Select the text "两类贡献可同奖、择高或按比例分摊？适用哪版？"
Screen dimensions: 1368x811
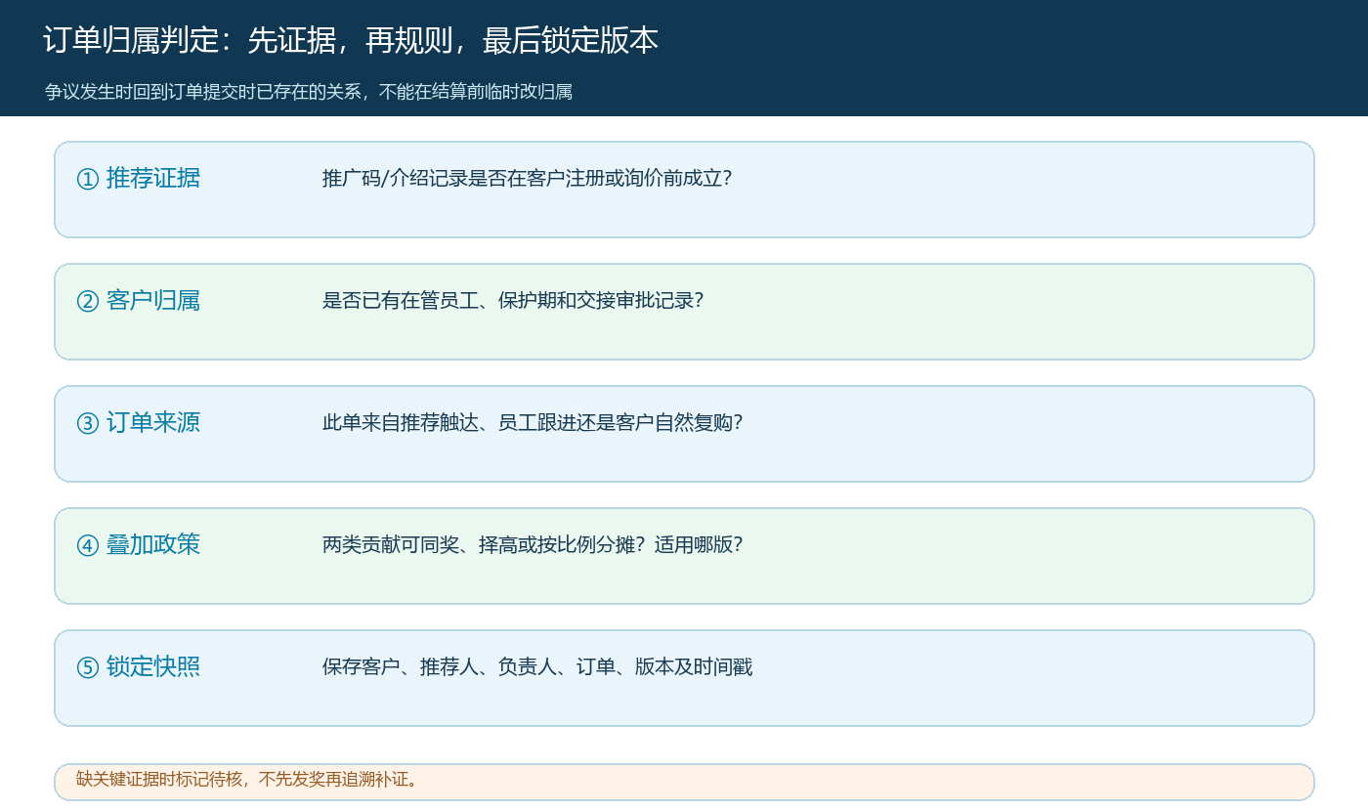(x=533, y=544)
